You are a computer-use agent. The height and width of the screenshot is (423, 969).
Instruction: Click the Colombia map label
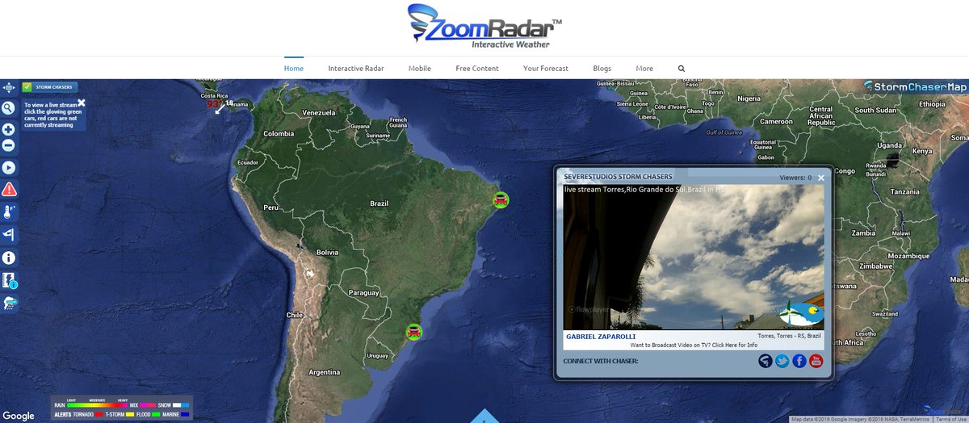tap(279, 133)
